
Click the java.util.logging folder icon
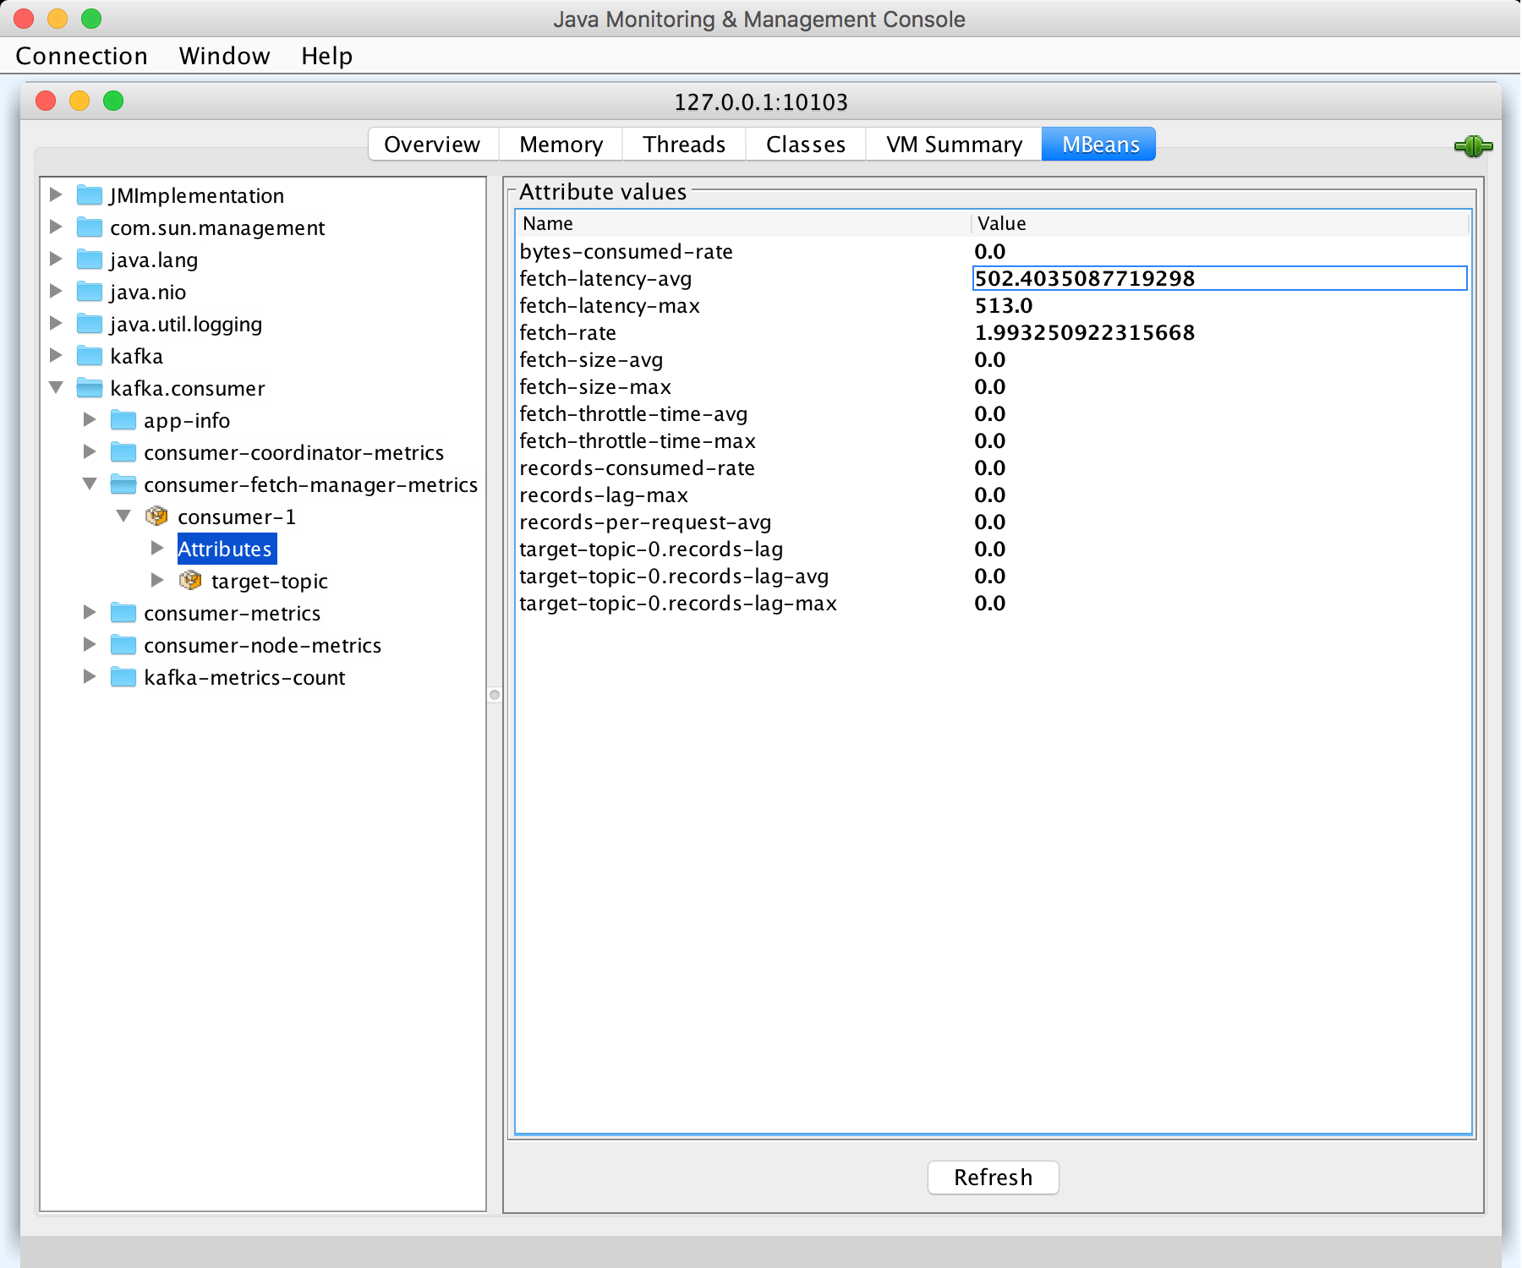coord(90,324)
